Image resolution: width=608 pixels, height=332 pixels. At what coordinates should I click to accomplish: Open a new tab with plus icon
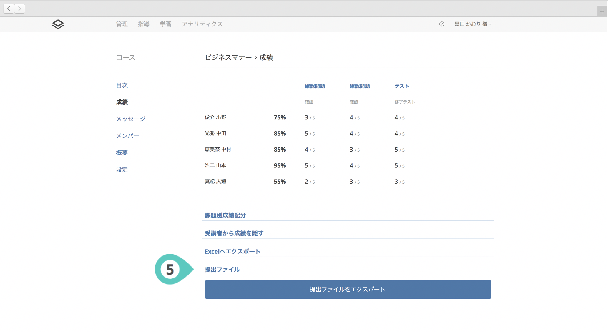pyautogui.click(x=602, y=11)
